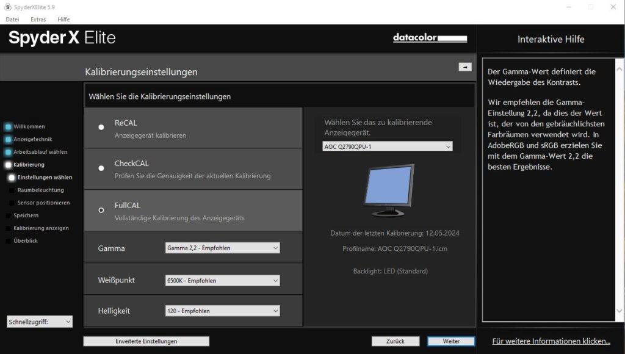The height and width of the screenshot is (354, 625).
Task: Open the Extras menu
Action: coord(38,20)
